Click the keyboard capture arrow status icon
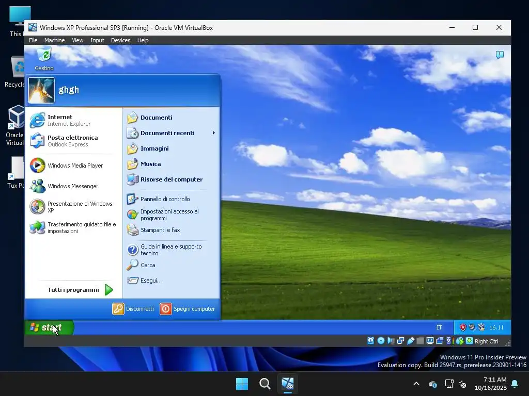 tap(469, 341)
